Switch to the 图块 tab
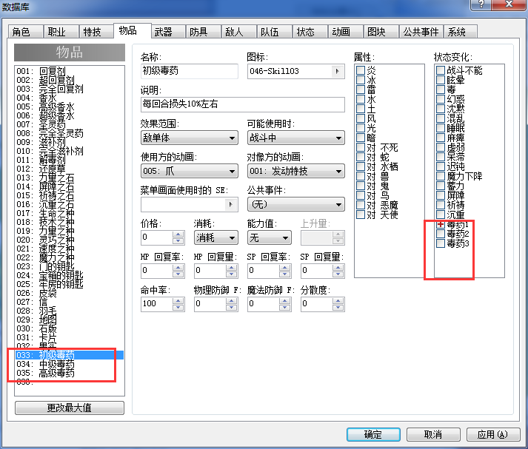This screenshot has width=528, height=449. pos(381,32)
